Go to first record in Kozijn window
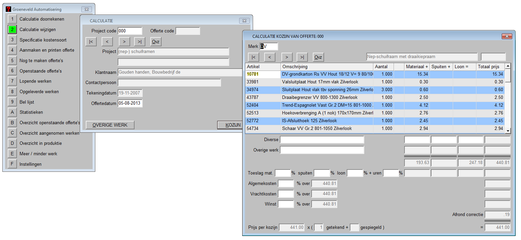 (x=253, y=57)
